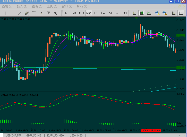Switch chart to D1 timeframe
The width and height of the screenshot is (187, 137).
[x=110, y=13]
